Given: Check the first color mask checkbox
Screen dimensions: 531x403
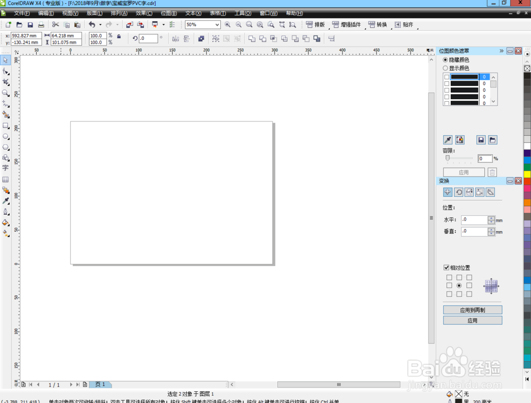Looking at the screenshot, I should click(447, 77).
